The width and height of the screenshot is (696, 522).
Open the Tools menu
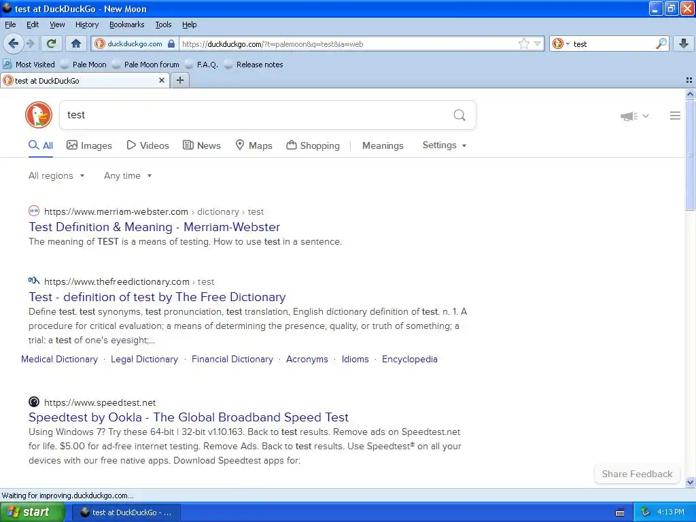tap(163, 24)
